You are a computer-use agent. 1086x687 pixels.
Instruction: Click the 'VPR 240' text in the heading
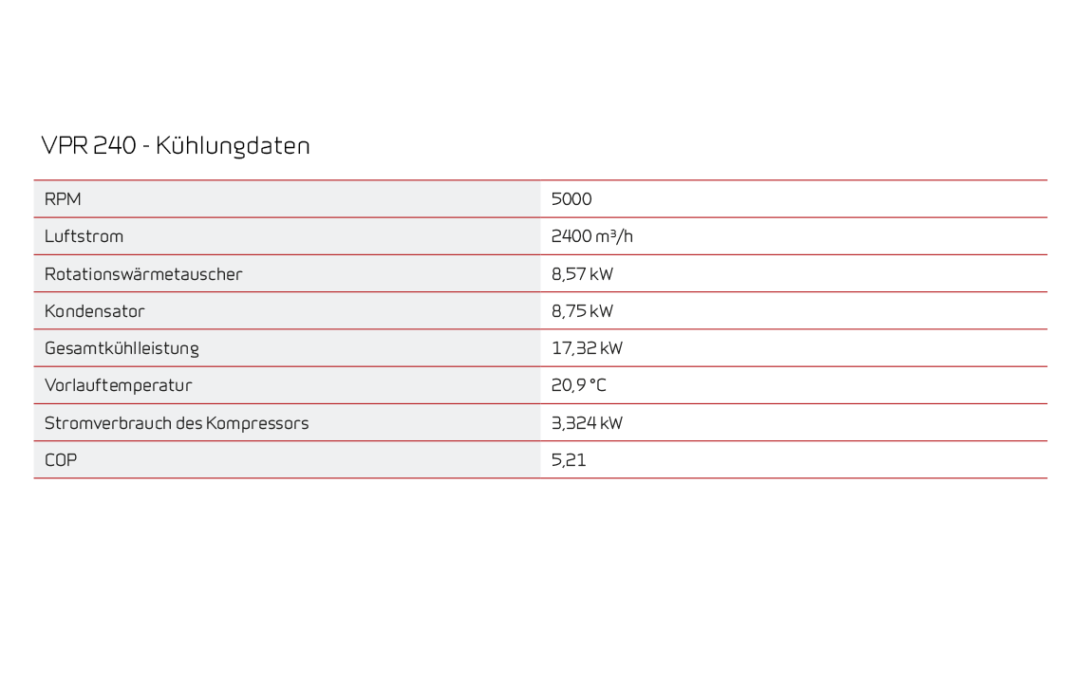pyautogui.click(x=88, y=146)
